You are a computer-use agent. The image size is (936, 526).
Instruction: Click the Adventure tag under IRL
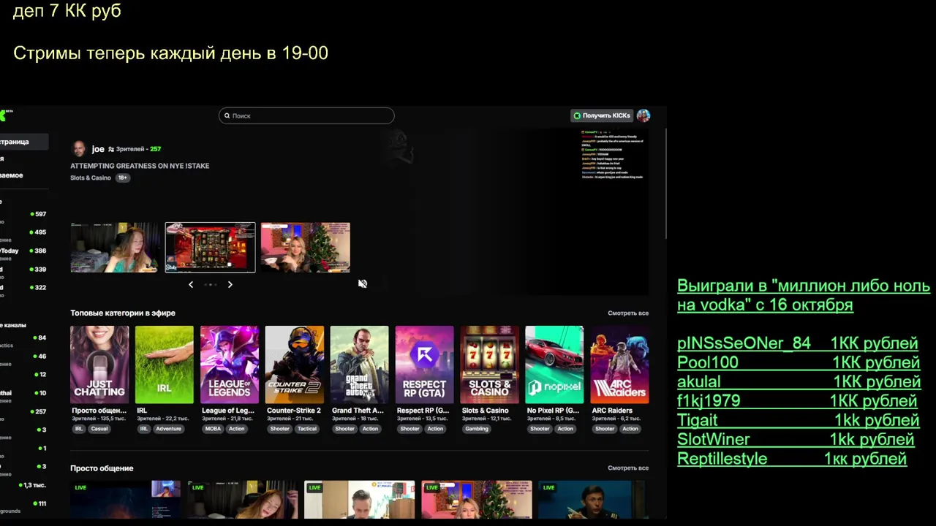(x=168, y=429)
